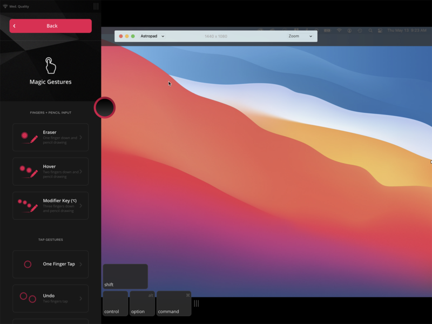Tap the shift modifier key

click(x=125, y=276)
